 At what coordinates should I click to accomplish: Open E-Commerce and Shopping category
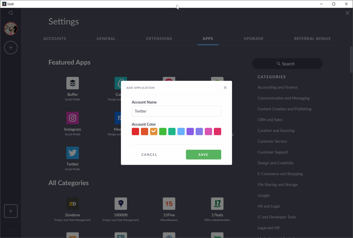click(x=280, y=174)
